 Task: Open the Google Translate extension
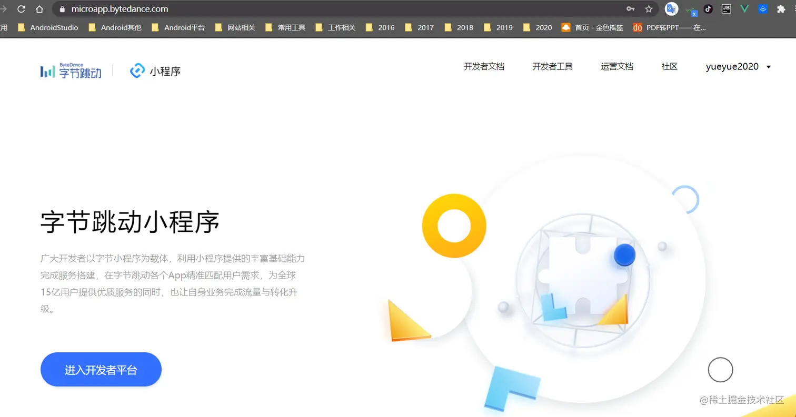(671, 9)
